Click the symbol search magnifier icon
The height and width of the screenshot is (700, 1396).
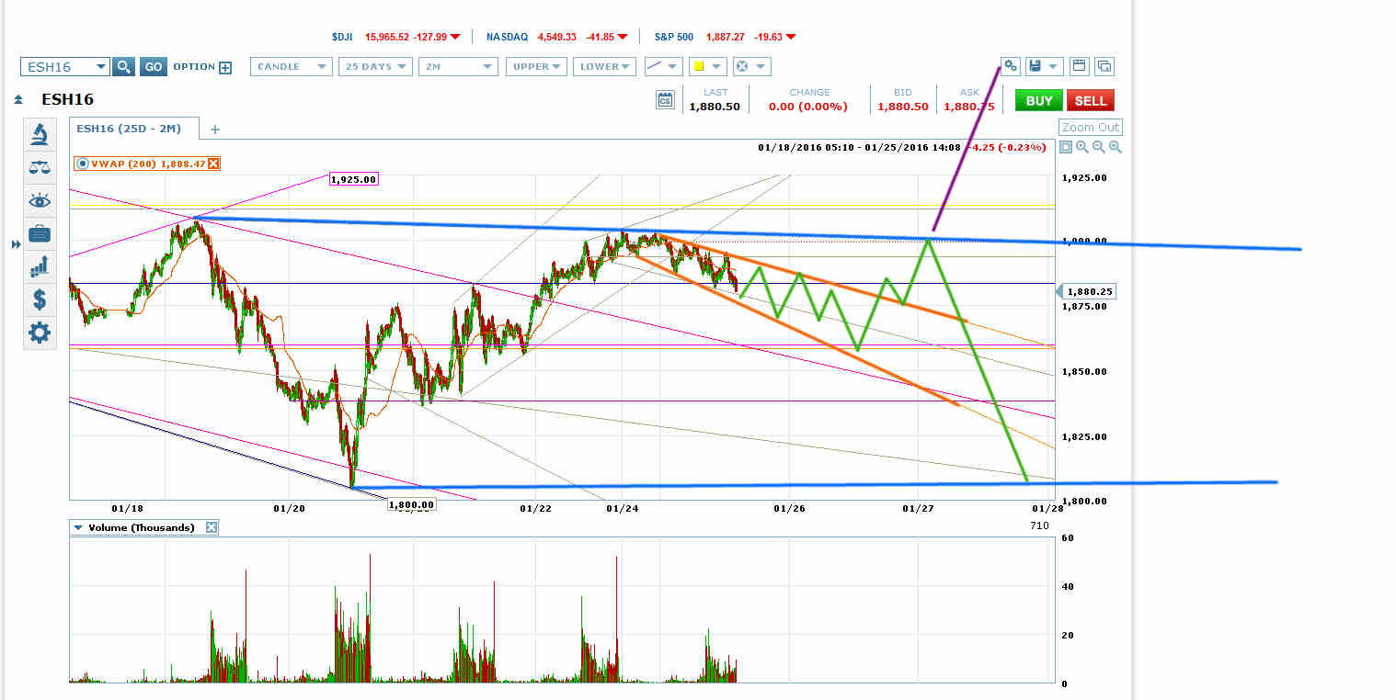pos(123,66)
